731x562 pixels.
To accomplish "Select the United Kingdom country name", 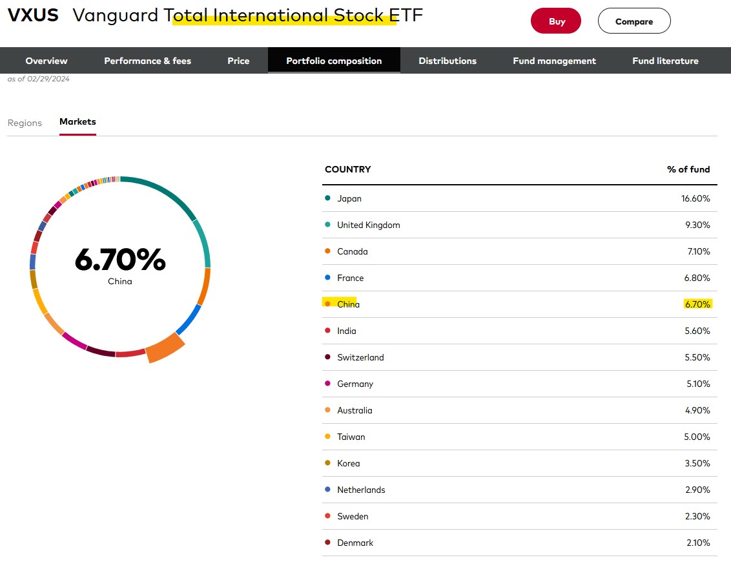I will pos(368,225).
